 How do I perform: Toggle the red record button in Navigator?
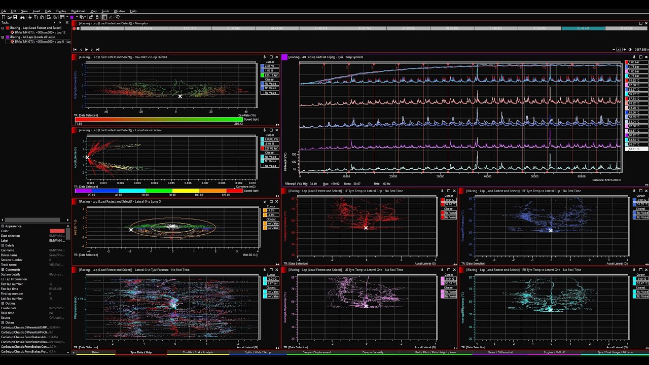tap(74, 28)
